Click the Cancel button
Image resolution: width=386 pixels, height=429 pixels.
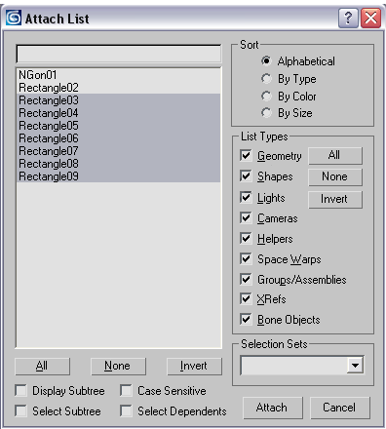(x=340, y=408)
